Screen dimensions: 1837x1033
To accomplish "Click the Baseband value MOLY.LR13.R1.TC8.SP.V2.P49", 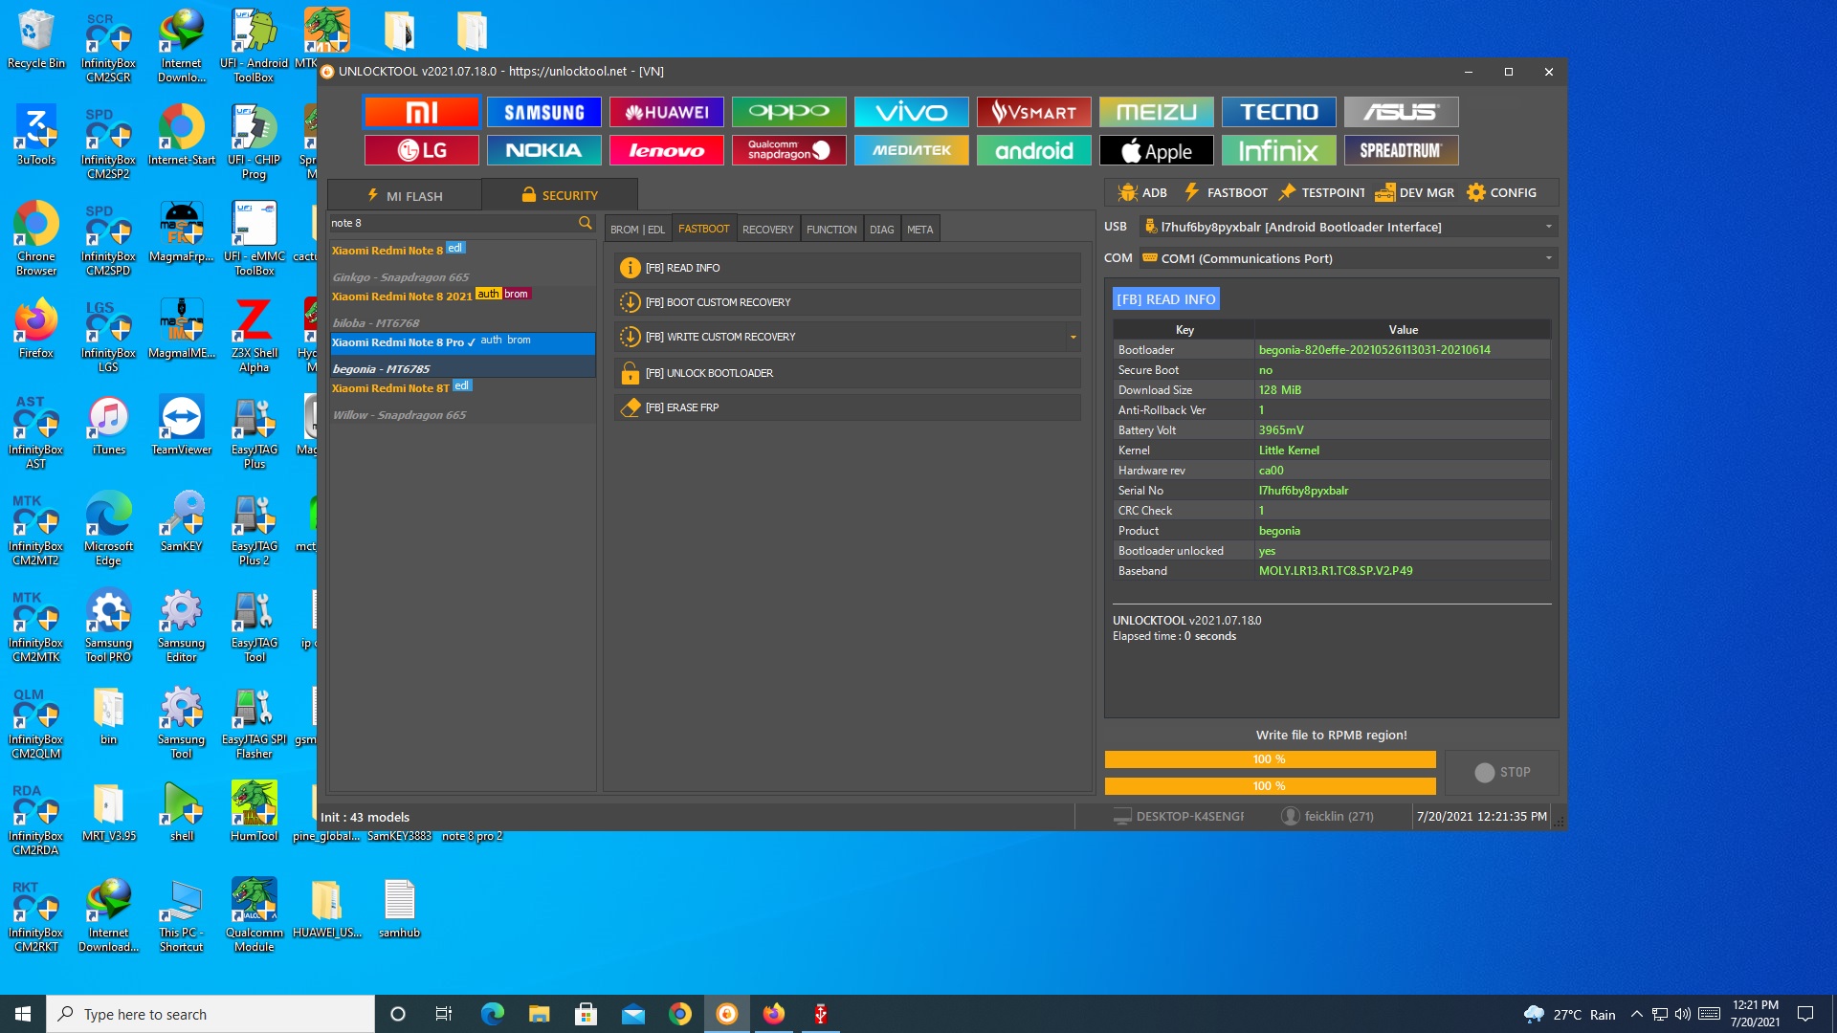I will point(1335,571).
